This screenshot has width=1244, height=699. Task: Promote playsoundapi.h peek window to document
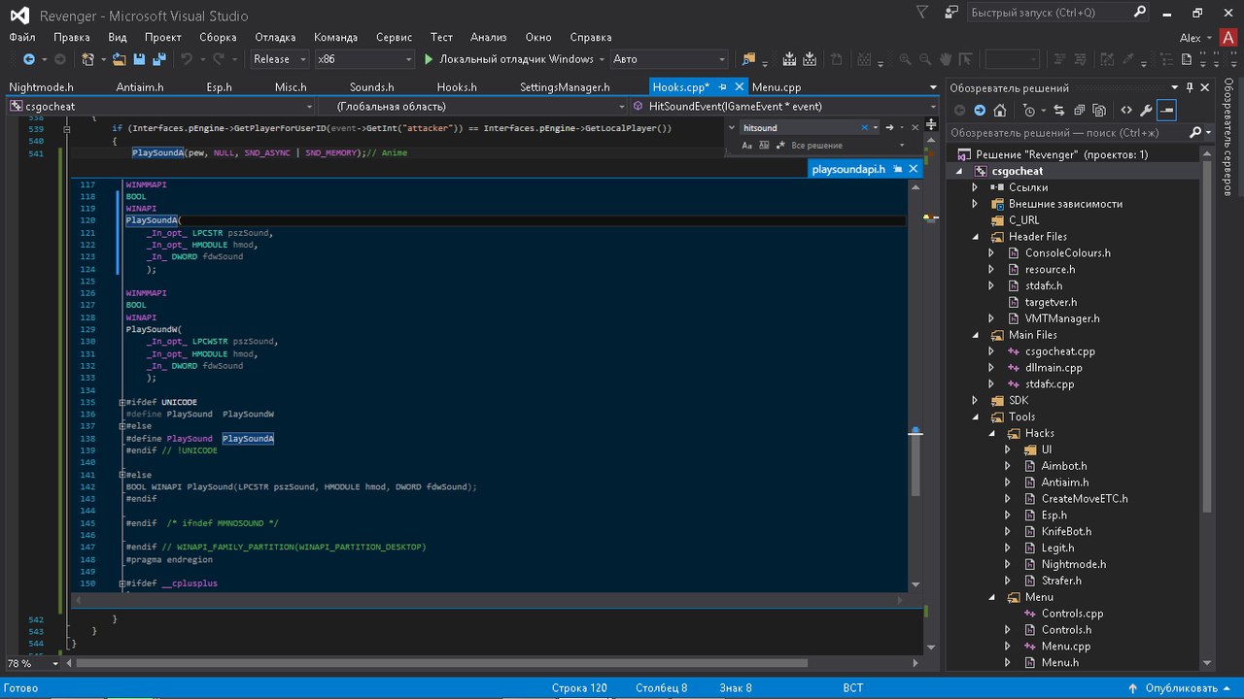(897, 169)
